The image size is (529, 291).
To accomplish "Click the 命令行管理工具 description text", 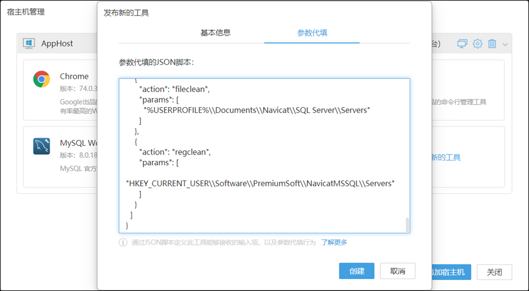I will (459, 102).
